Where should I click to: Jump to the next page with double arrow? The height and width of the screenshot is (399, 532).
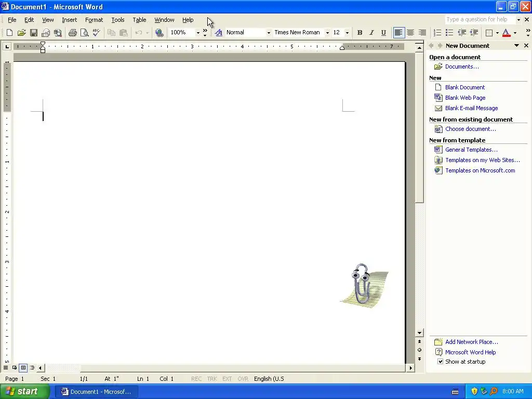(x=420, y=358)
